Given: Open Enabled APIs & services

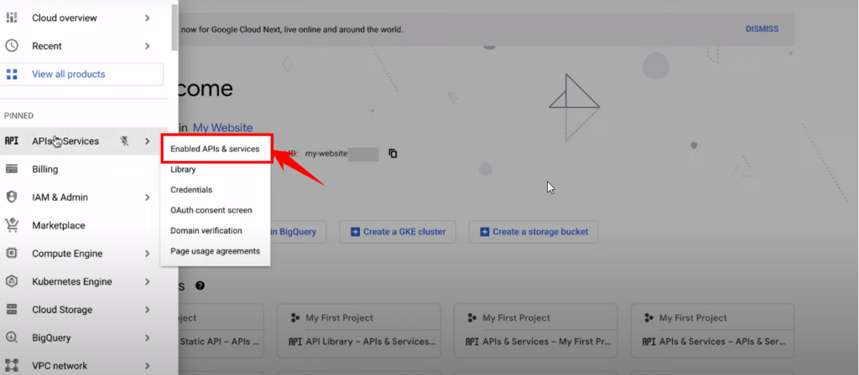Looking at the screenshot, I should coord(216,149).
